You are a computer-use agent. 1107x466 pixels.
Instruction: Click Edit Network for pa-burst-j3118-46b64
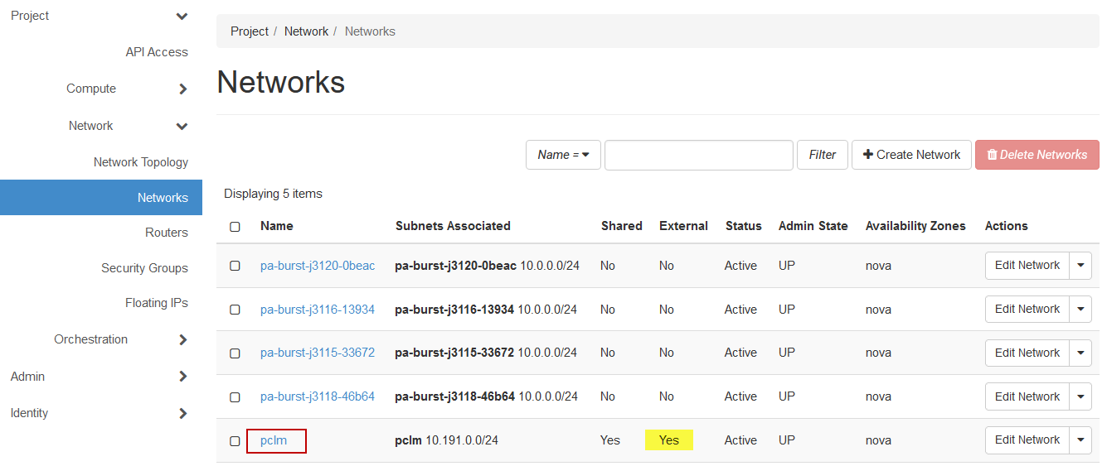click(1027, 396)
